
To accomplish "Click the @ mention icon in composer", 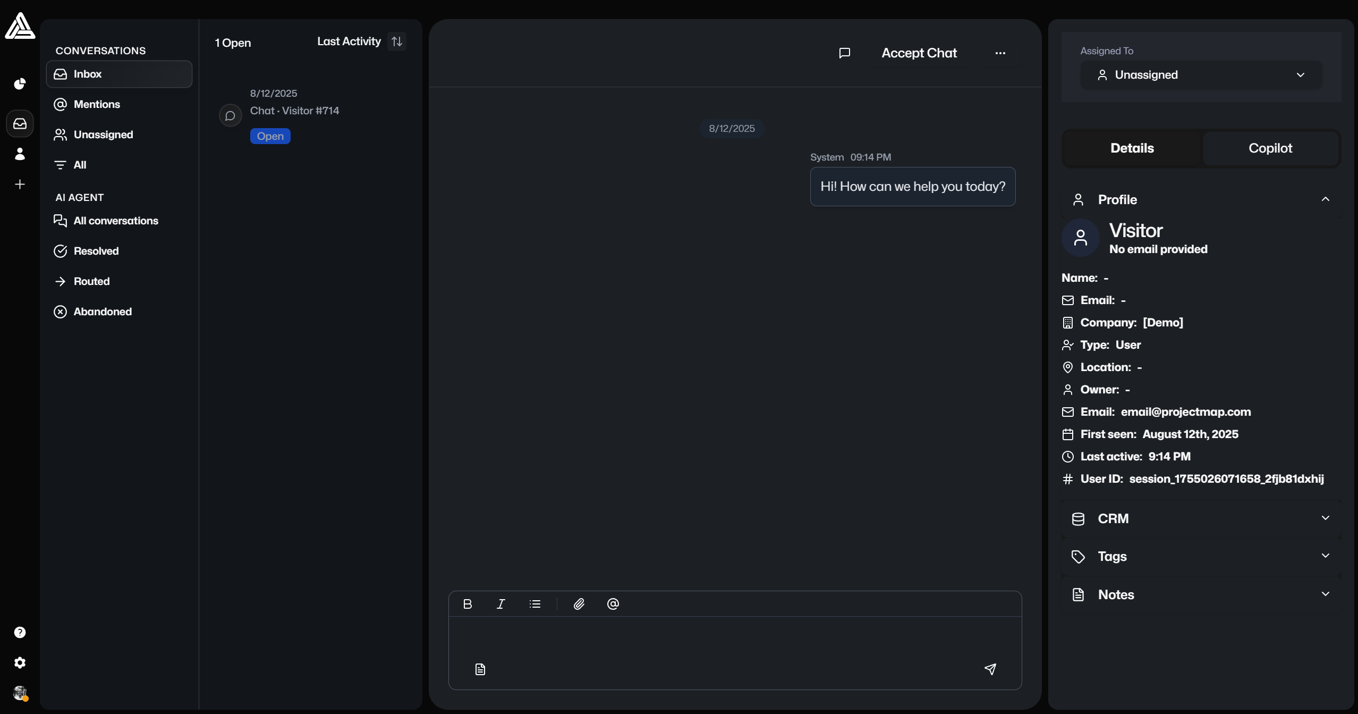I will tap(613, 604).
